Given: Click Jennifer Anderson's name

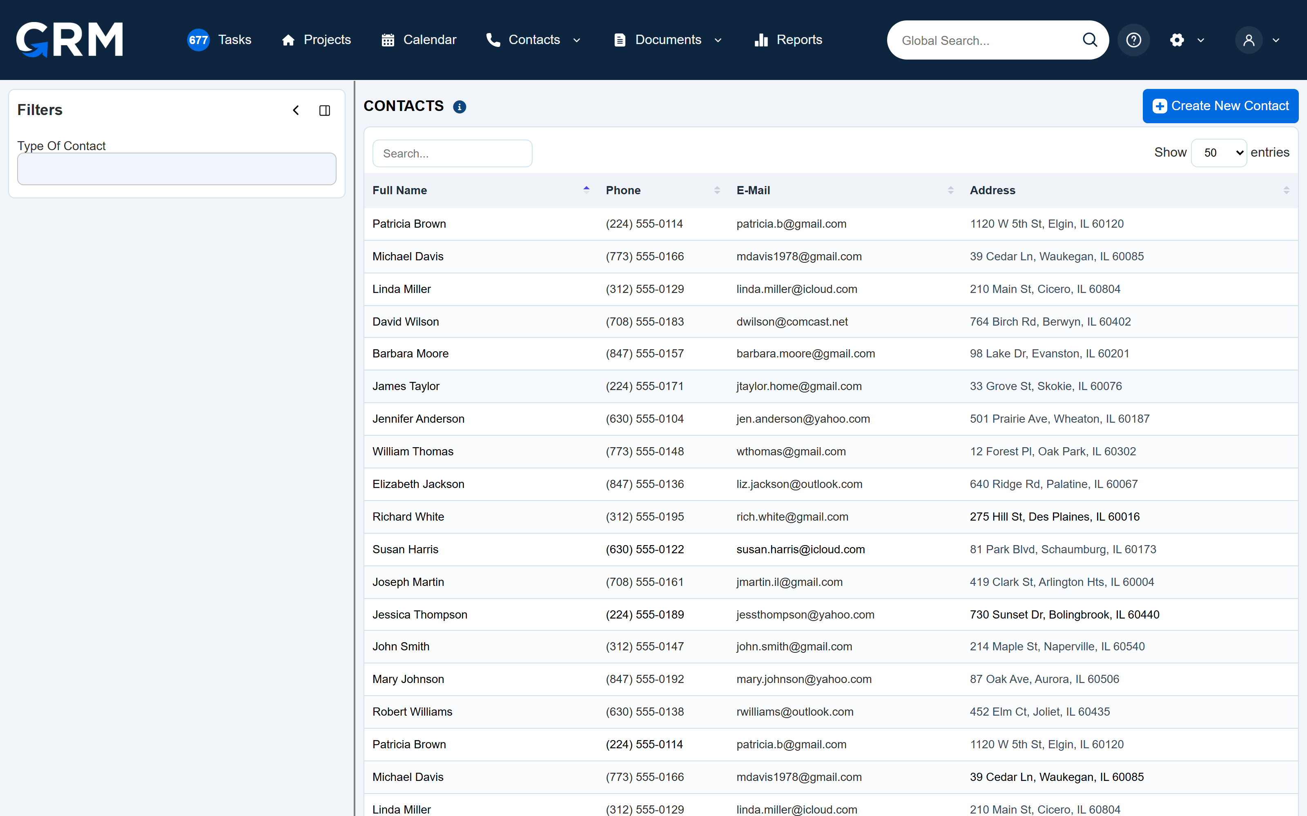Looking at the screenshot, I should coord(418,419).
